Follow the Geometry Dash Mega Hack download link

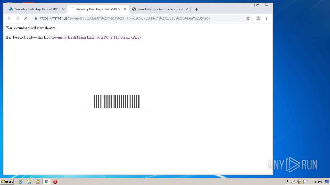pos(96,37)
